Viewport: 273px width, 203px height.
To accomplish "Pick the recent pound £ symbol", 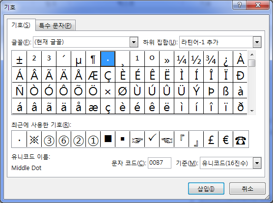I will (x=211, y=139).
